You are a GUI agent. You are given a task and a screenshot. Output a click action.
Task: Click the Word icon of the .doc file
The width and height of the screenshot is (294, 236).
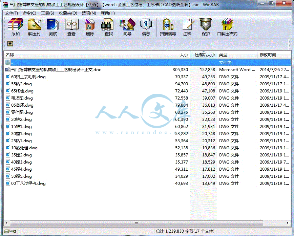pyautogui.click(x=7, y=69)
